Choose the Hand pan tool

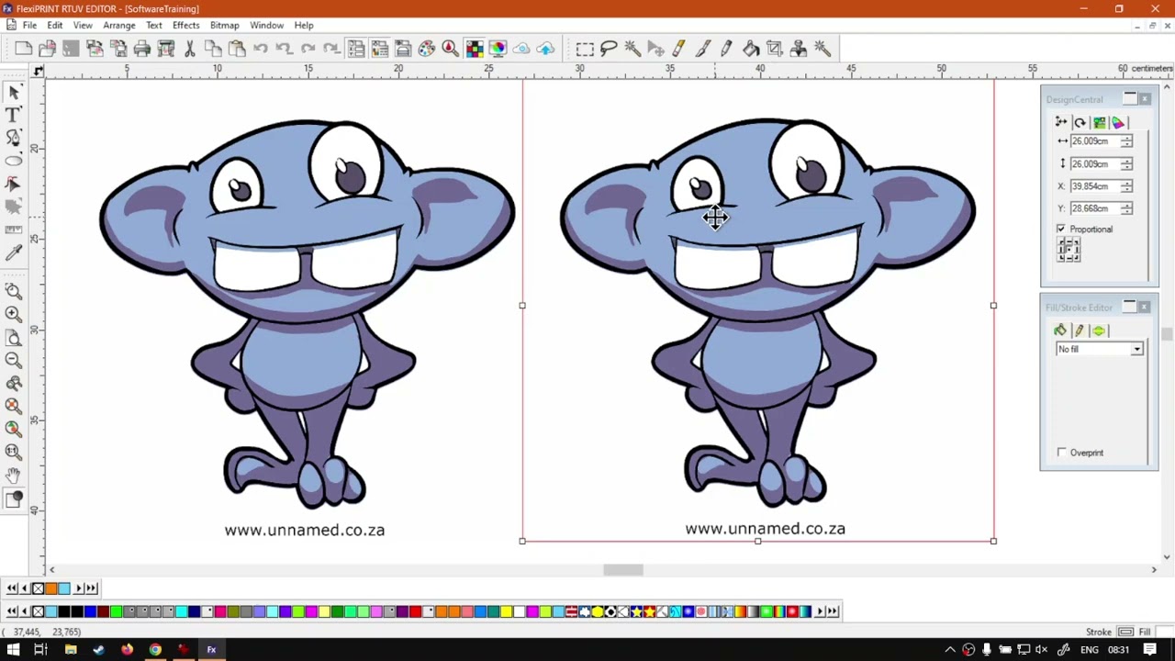click(14, 475)
